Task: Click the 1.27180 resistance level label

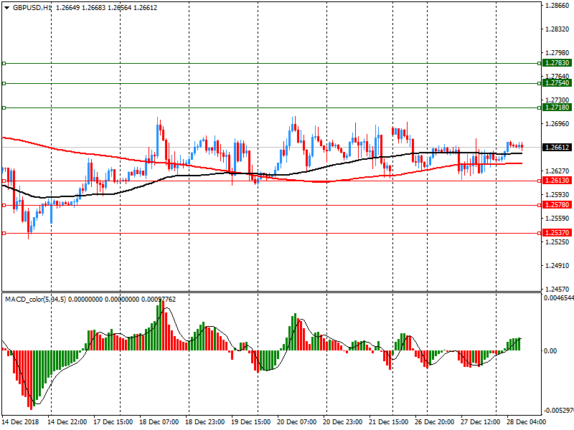Action: pyautogui.click(x=557, y=107)
